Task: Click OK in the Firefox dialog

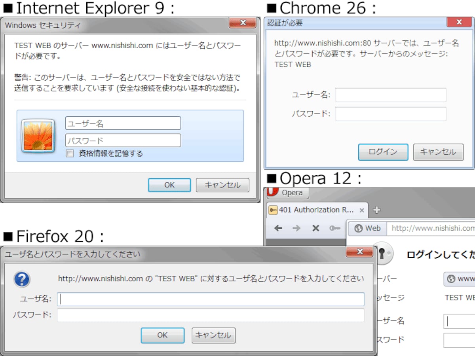Action: pos(163,335)
